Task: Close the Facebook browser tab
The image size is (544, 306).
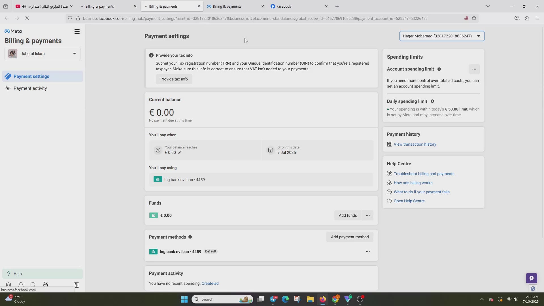Action: (326, 6)
